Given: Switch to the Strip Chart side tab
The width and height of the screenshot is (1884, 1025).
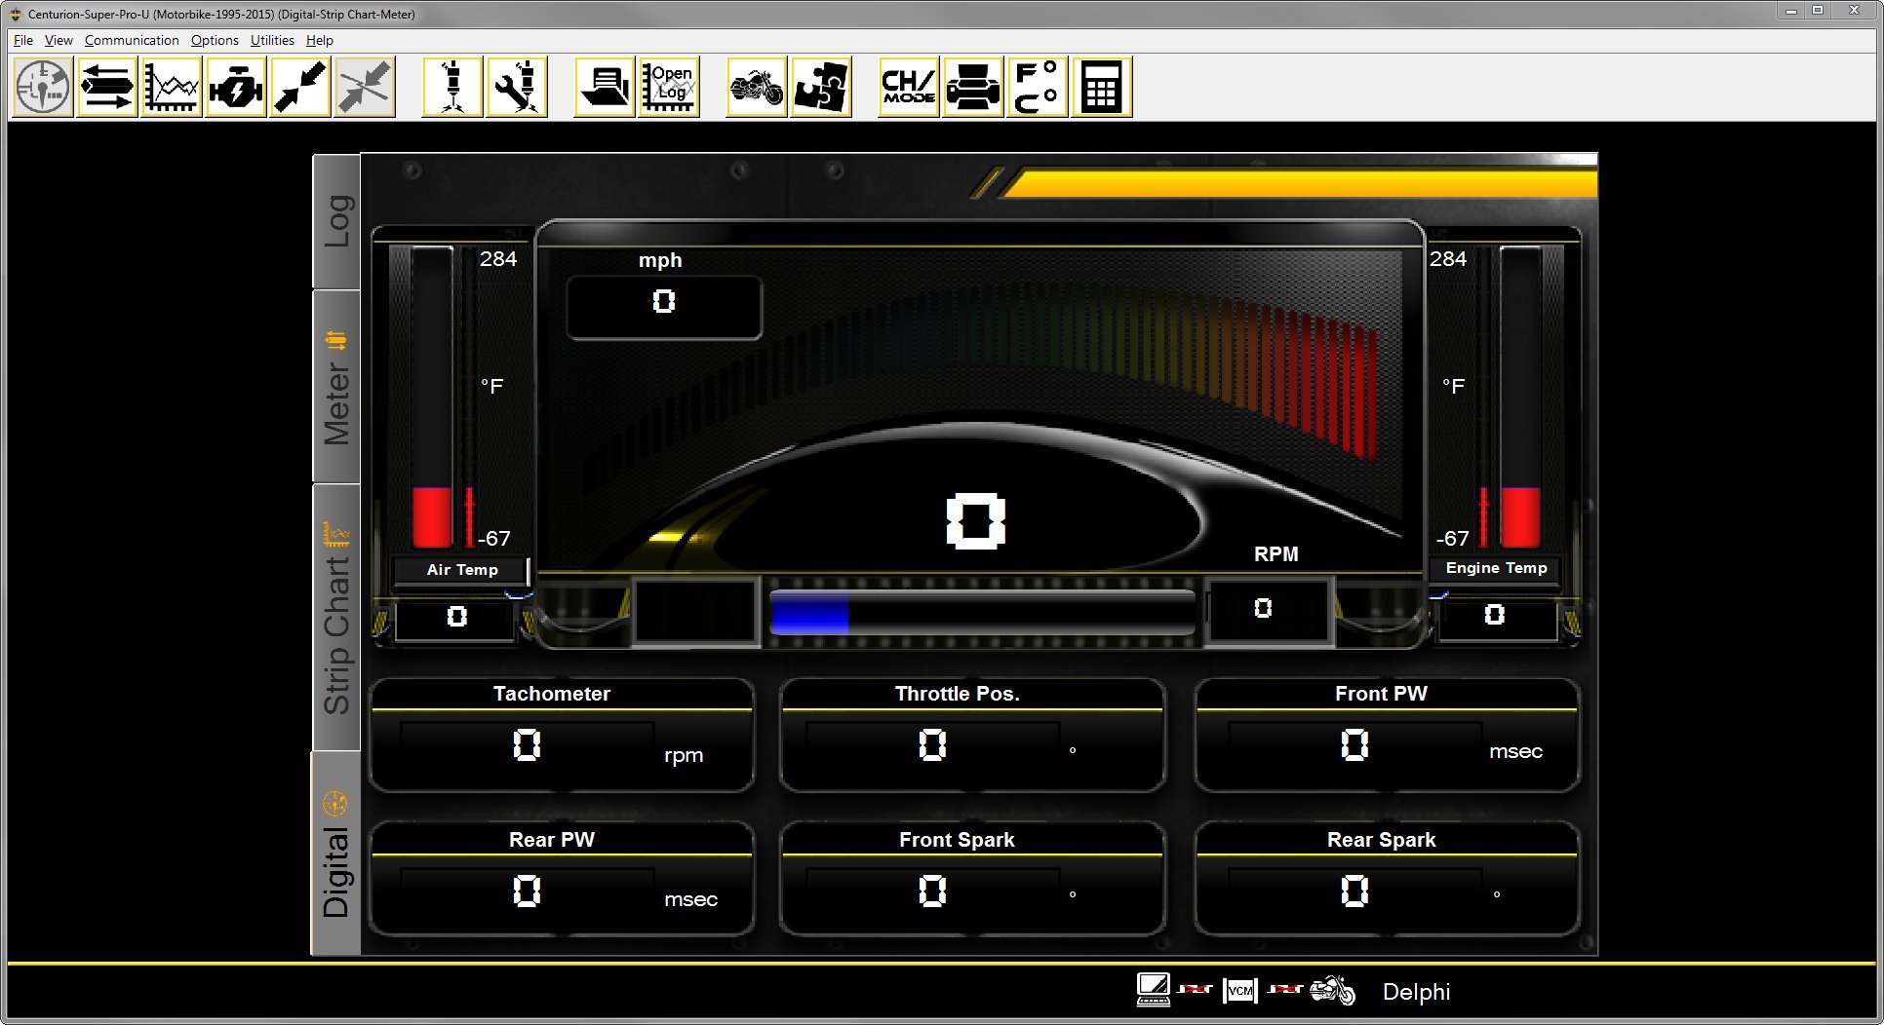Looking at the screenshot, I should tap(336, 618).
